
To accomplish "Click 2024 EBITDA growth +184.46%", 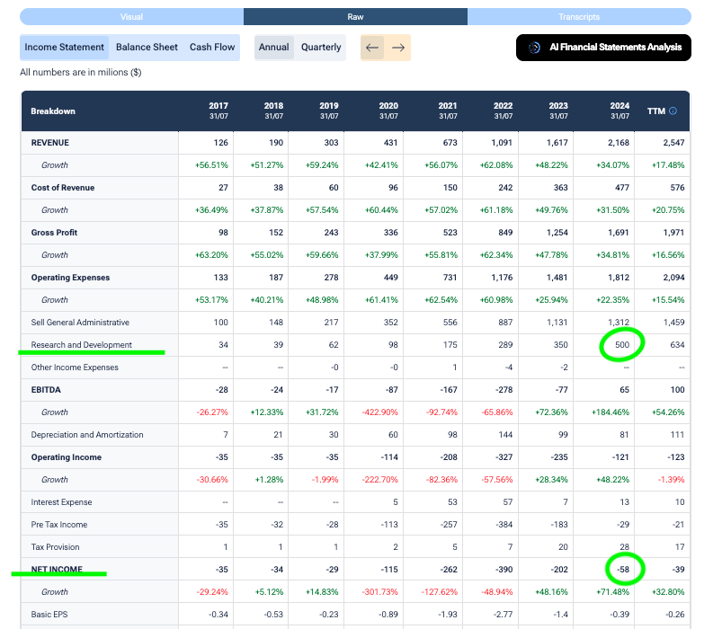I will 611,412.
